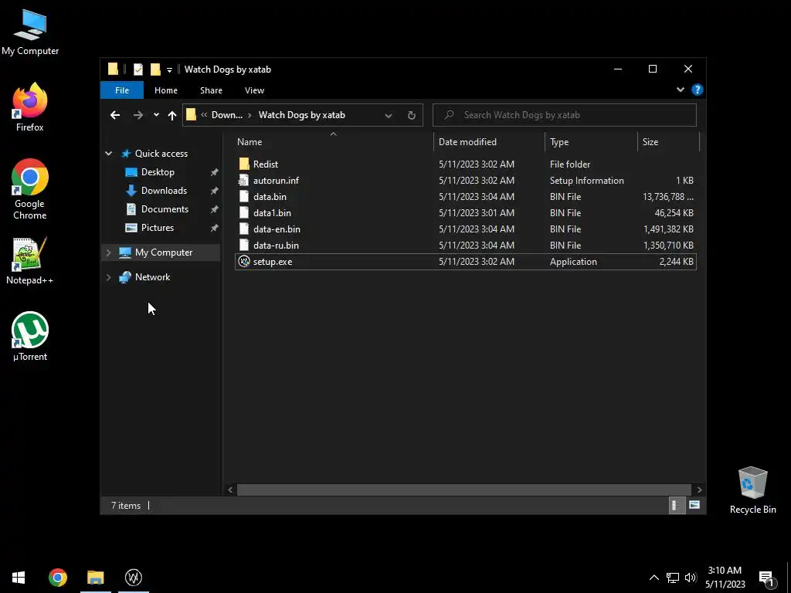This screenshot has height=593, width=791.
Task: Launch Google Chrome desktop shortcut
Action: tap(30, 189)
